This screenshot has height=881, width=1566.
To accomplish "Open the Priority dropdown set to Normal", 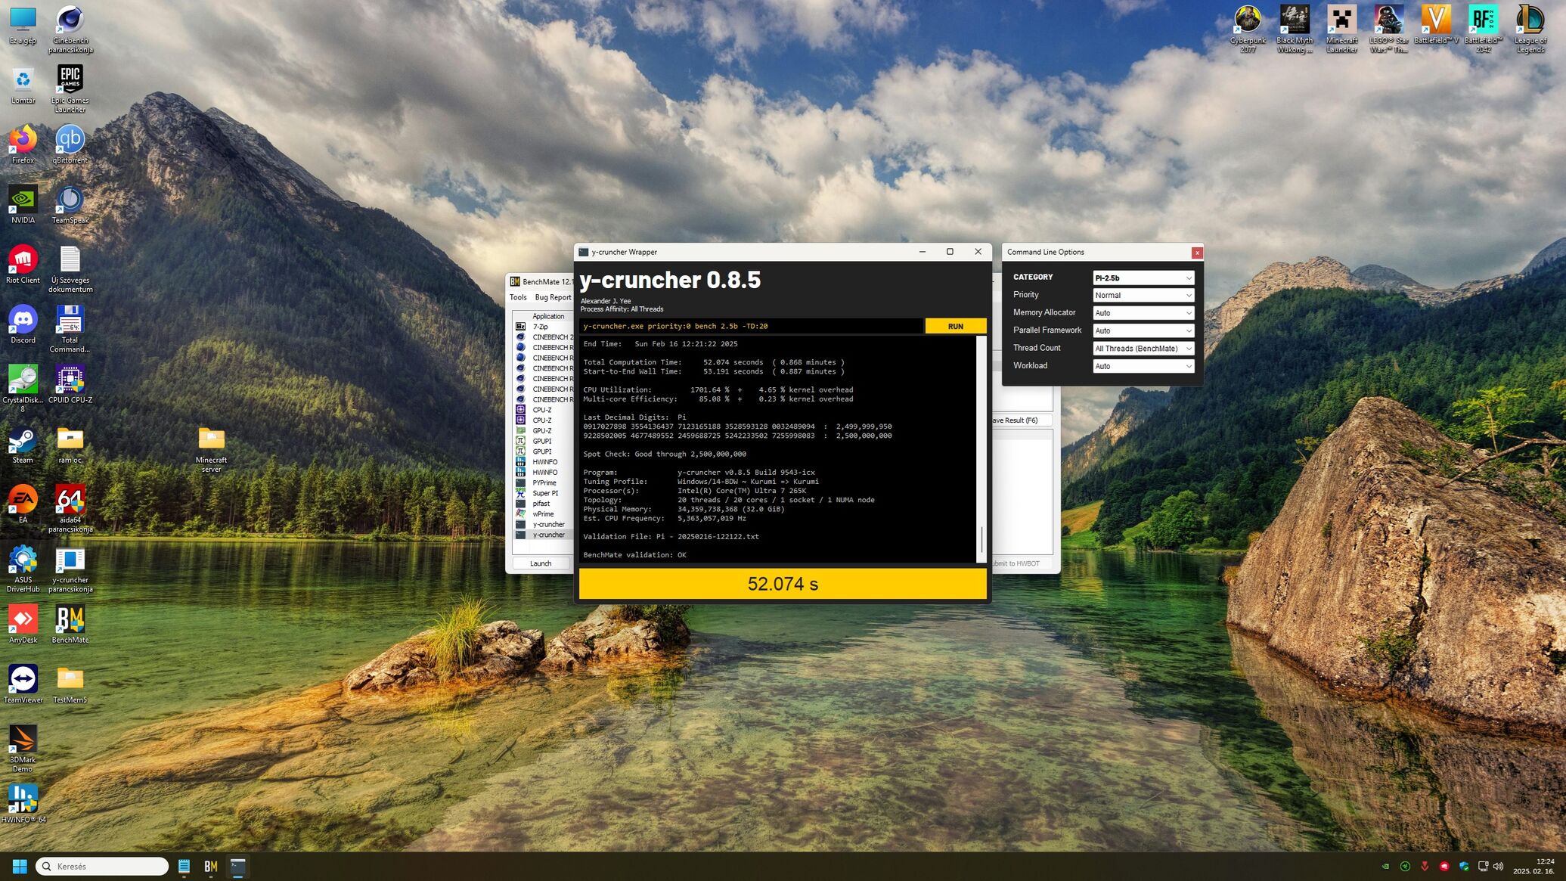I will [1143, 295].
